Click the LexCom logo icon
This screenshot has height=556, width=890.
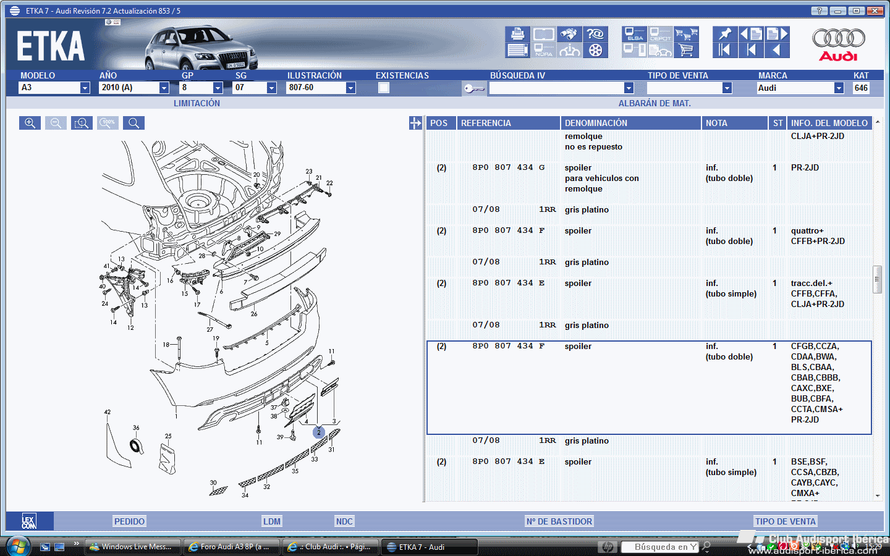(29, 521)
